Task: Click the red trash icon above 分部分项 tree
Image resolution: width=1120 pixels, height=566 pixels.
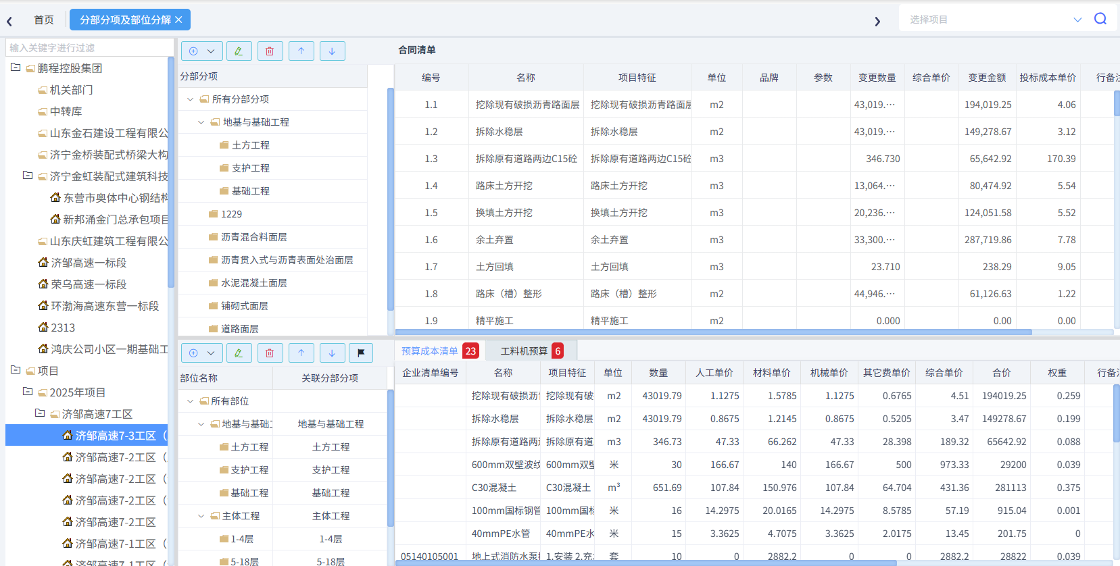Action: tap(270, 51)
